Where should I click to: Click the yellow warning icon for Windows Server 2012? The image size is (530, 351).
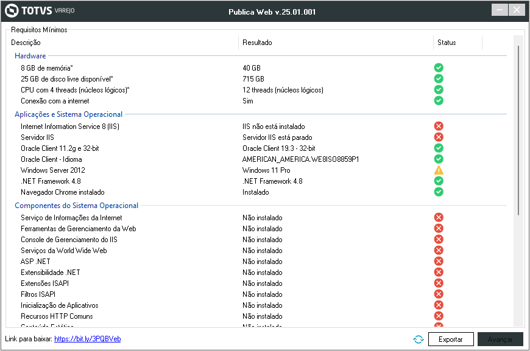coord(439,170)
